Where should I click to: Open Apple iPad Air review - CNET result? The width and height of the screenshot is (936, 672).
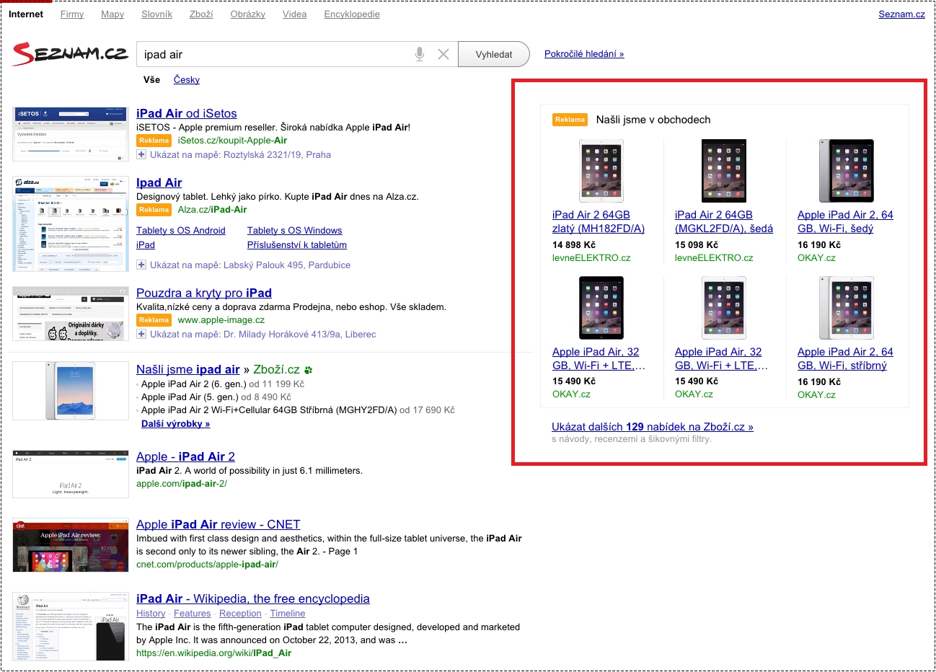click(218, 524)
